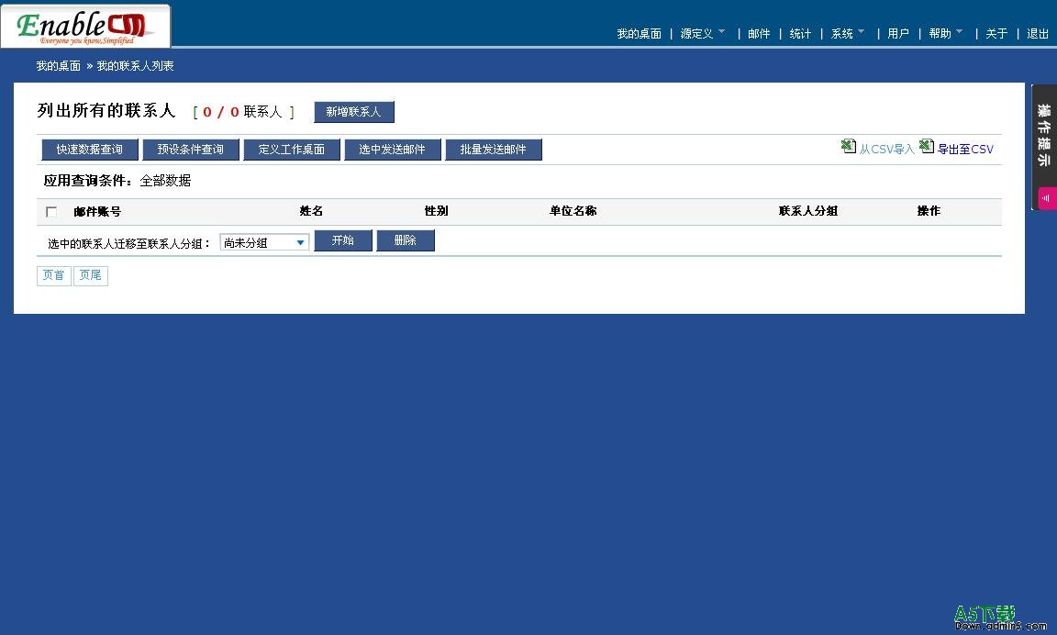
Task: Click 我的桌面 in the breadcrumb
Action: (58, 65)
